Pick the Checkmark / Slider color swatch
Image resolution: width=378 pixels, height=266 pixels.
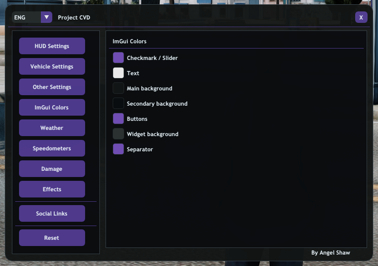118,58
